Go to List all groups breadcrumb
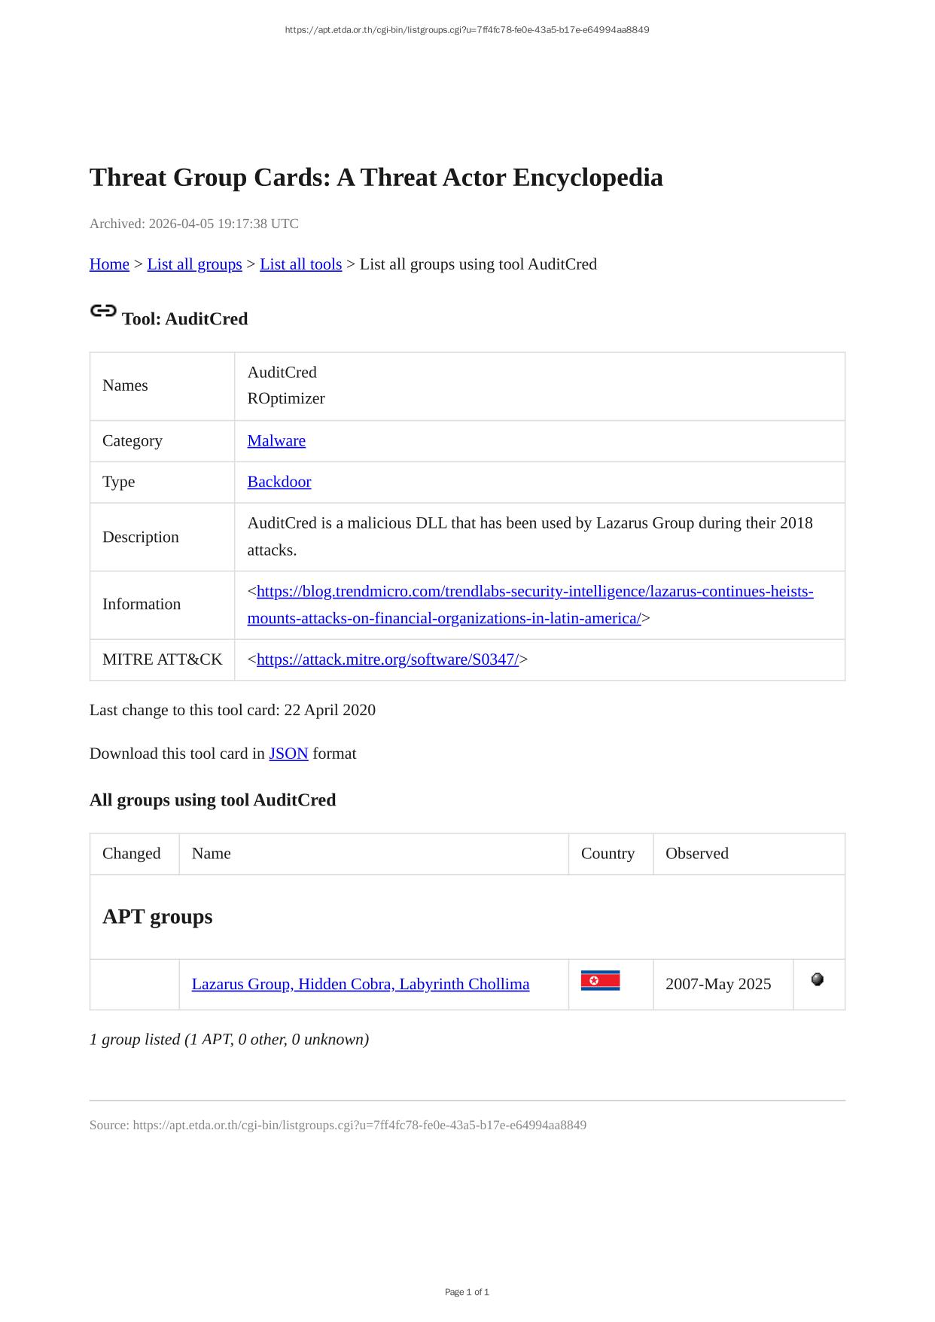This screenshot has height=1322, width=935. [x=194, y=264]
